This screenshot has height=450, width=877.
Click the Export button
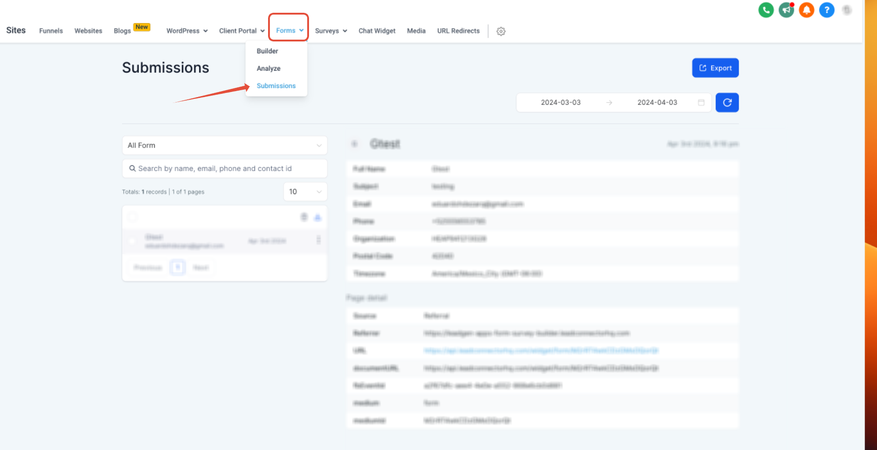tap(715, 67)
